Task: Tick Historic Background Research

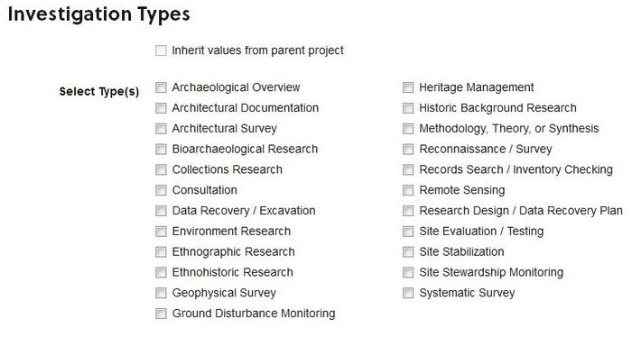Action: (408, 108)
